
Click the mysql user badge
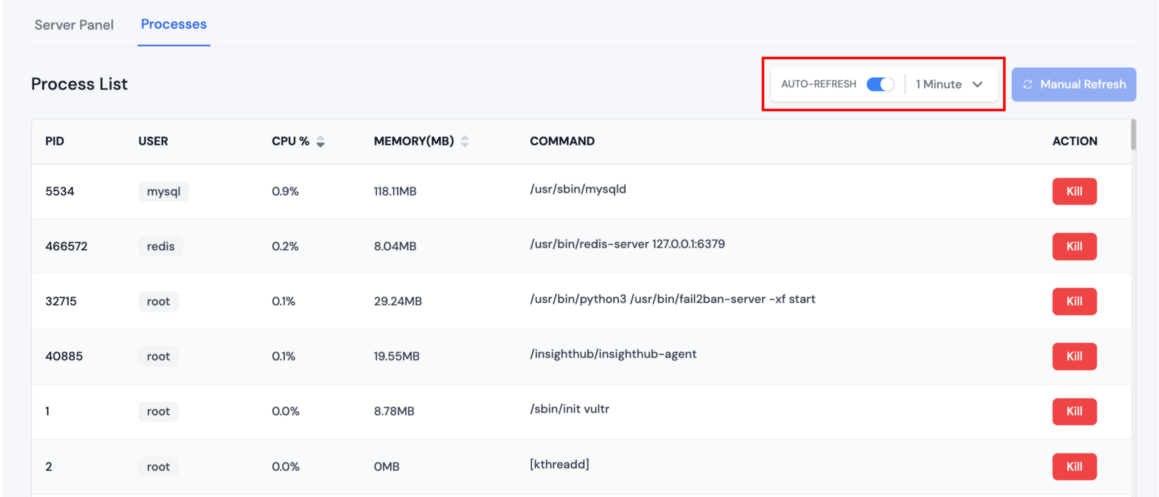coord(163,191)
